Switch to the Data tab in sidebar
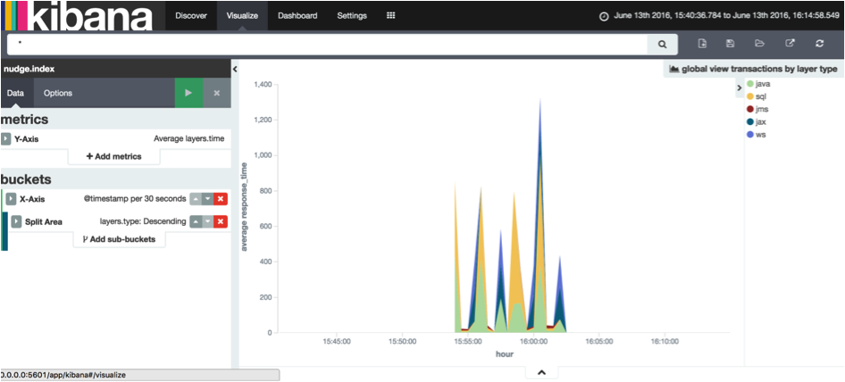 [15, 93]
